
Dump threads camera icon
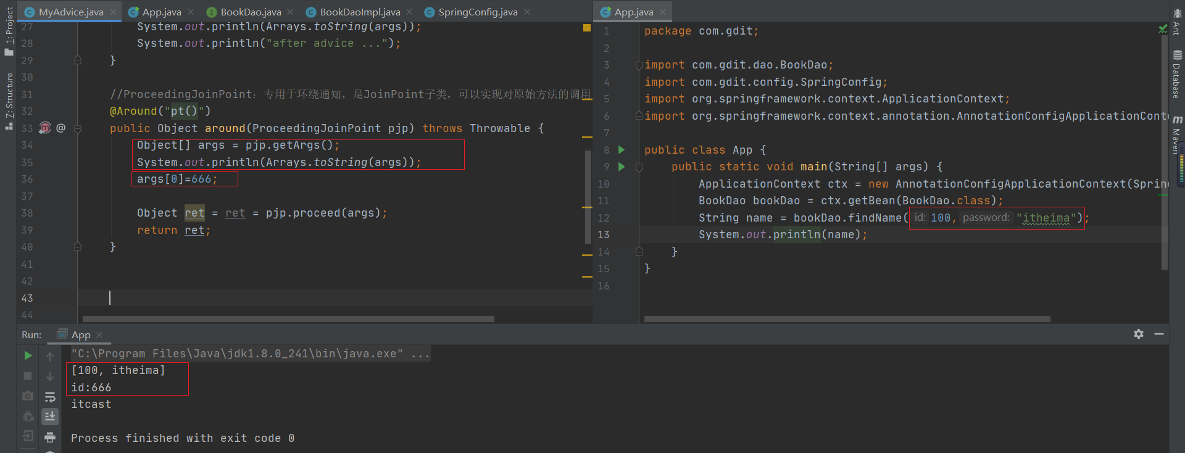(28, 396)
